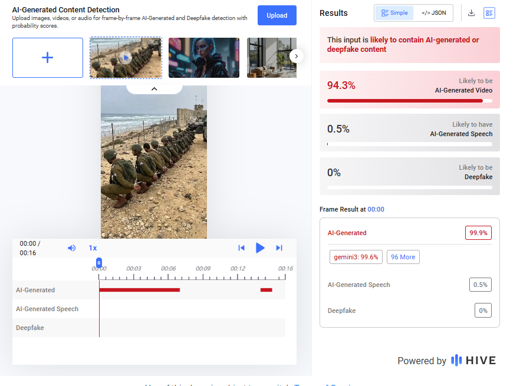Click the 1x playback speed control
Image resolution: width=520 pixels, height=386 pixels.
(x=93, y=248)
